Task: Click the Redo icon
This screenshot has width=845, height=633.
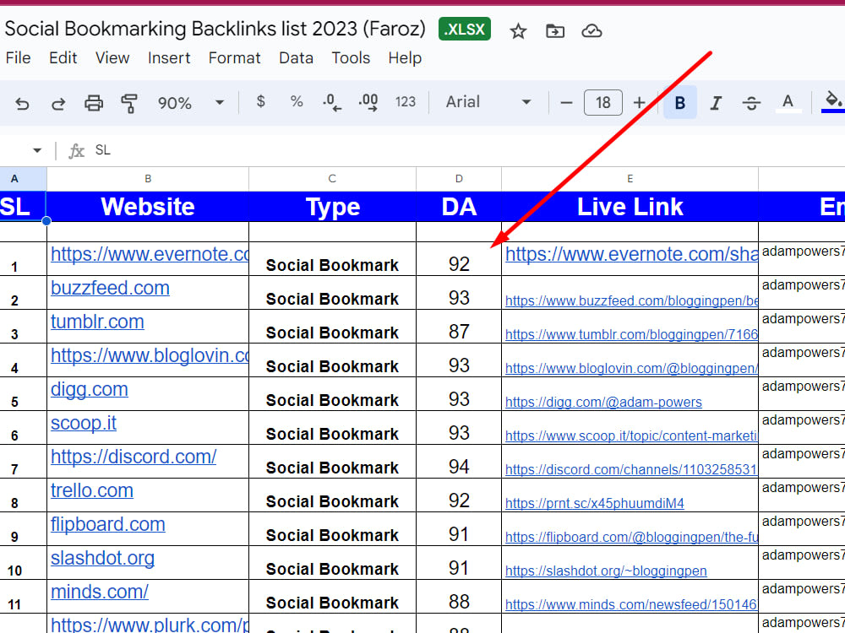Action: [58, 103]
